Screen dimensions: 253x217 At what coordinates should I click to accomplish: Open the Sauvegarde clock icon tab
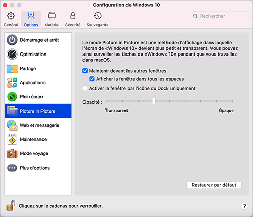tap(98, 16)
